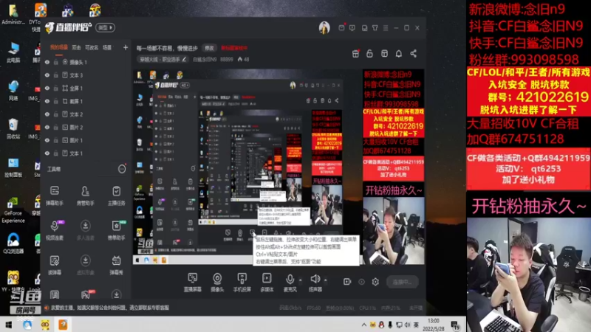
Task: Click the 修改 title edit button
Action: coord(209,48)
